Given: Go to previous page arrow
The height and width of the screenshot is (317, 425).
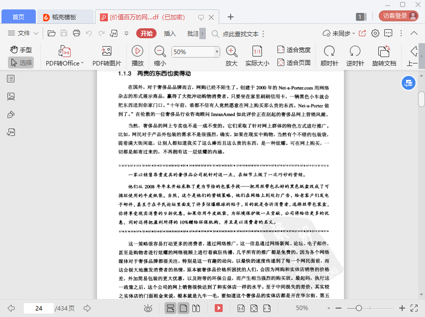Looking at the screenshot, I should click(11, 308).
